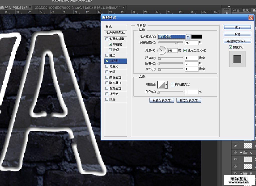Collapse panels using double-arrow icon
Image resolution: width=256 pixels, height=186 pixels.
pos(228,6)
